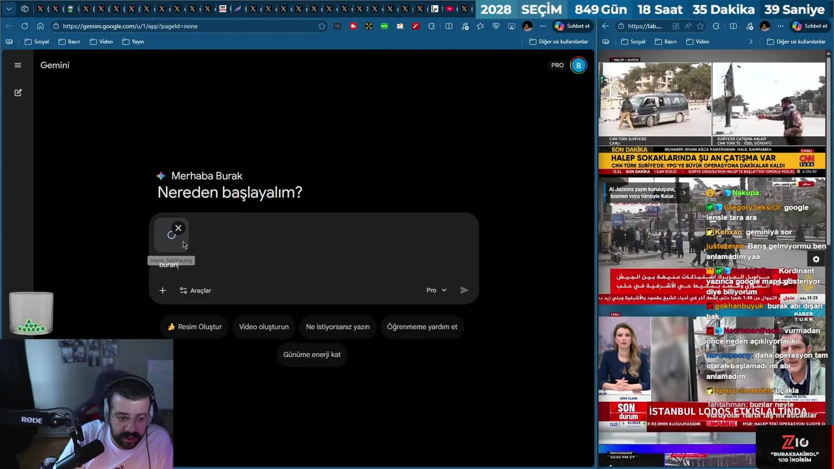This screenshot has width=834, height=469.
Task: Send the prompt with the arrow icon
Action: tap(464, 290)
